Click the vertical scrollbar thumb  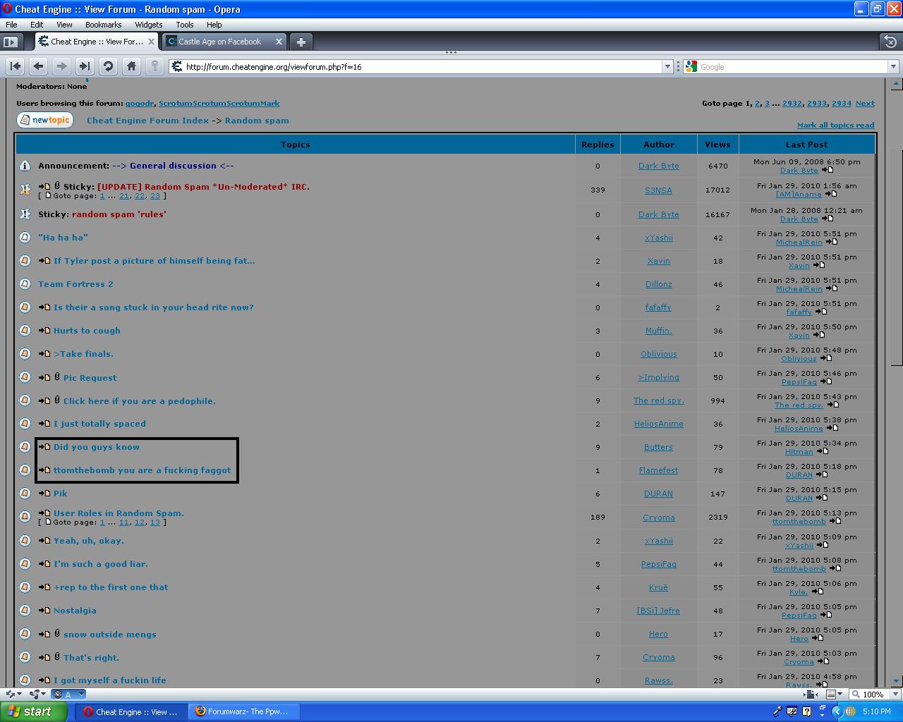click(897, 257)
